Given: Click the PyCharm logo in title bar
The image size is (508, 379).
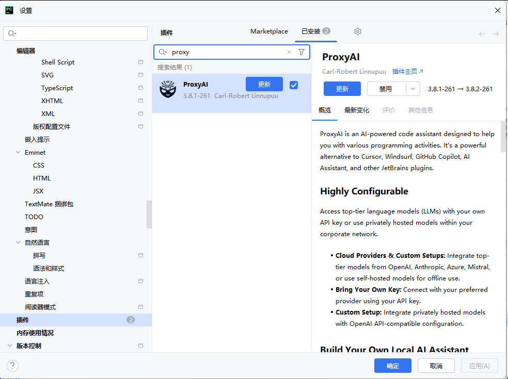Looking at the screenshot, I should pos(9,10).
